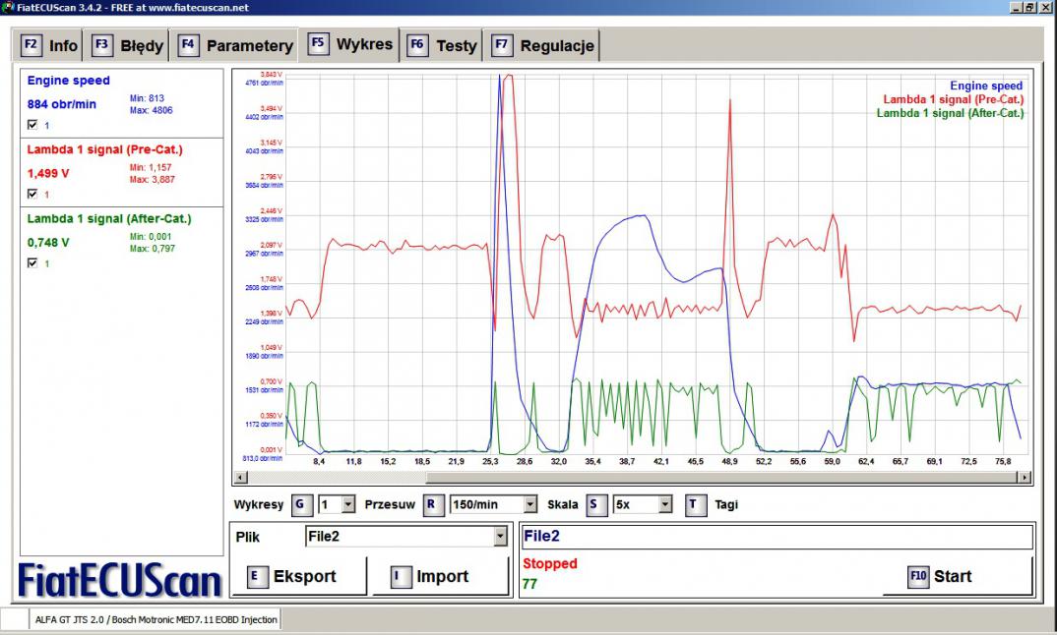Click the S key icon beside Skala

click(596, 504)
